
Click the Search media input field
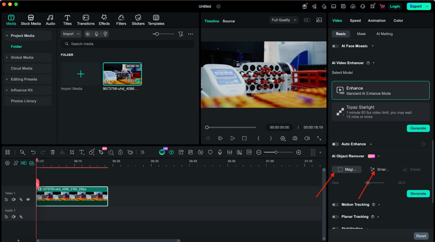pyautogui.click(x=128, y=44)
